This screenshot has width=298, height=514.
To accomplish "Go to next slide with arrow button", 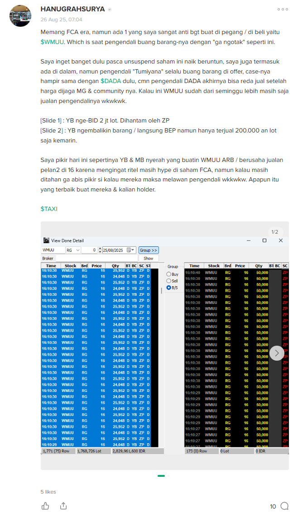I will point(277,353).
